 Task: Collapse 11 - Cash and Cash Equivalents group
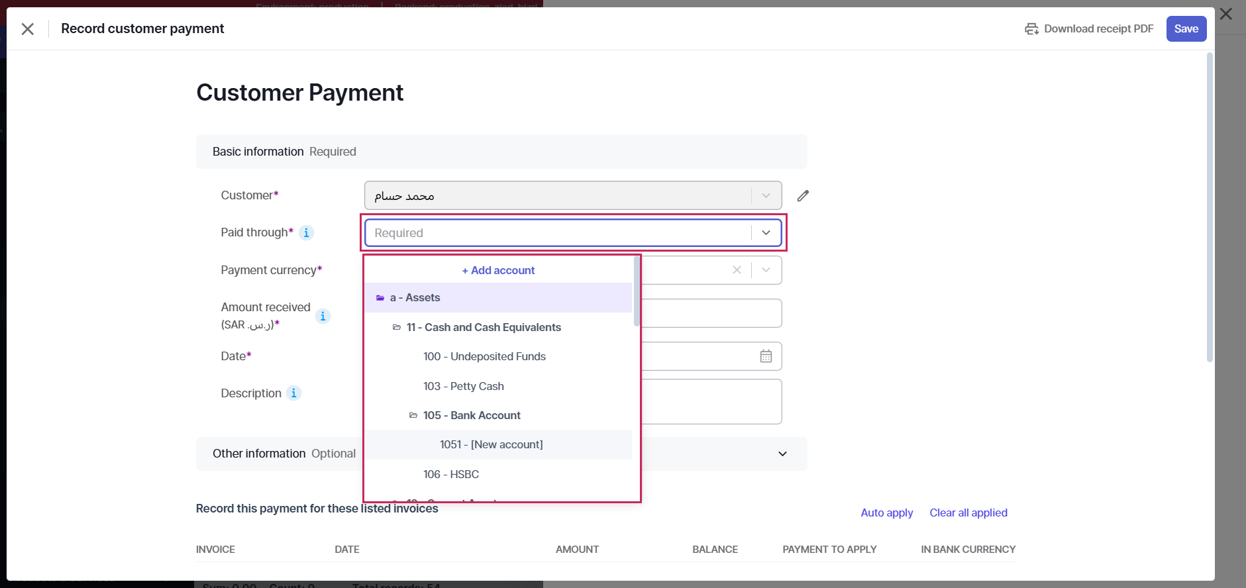tap(397, 328)
